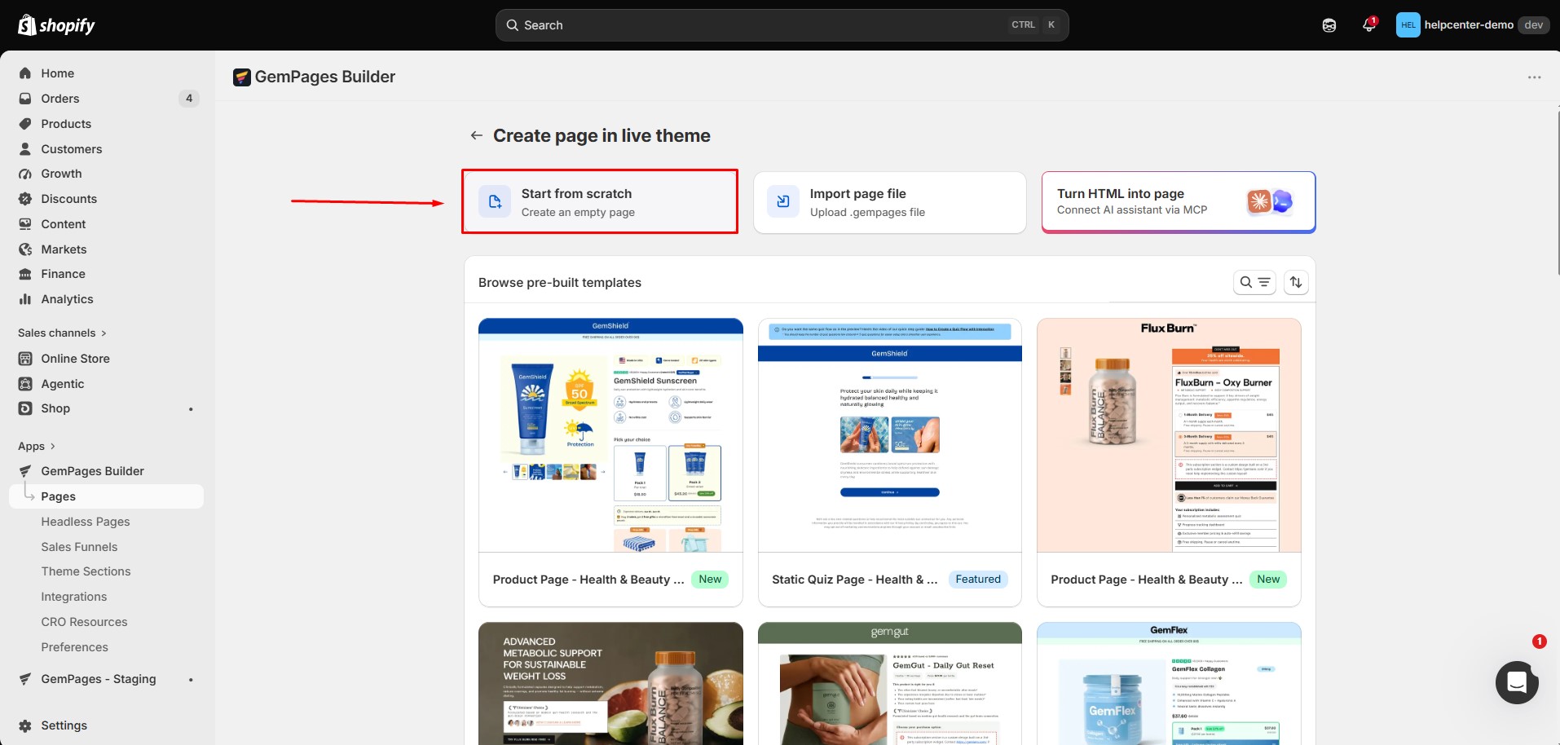
Task: Click the Markets globe icon
Action: [x=25, y=249]
